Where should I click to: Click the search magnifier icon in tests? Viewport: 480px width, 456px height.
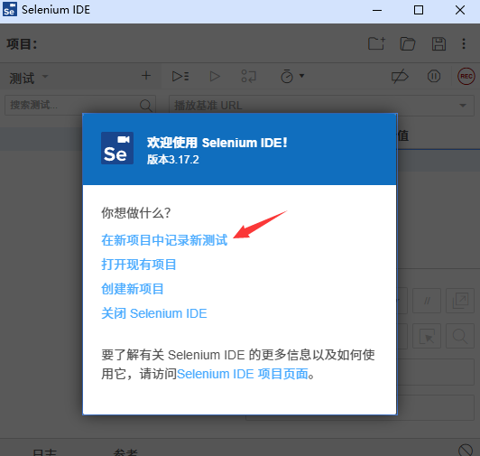(146, 106)
